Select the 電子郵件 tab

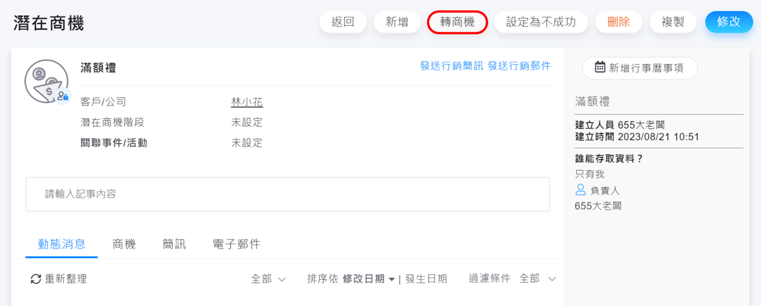(236, 244)
